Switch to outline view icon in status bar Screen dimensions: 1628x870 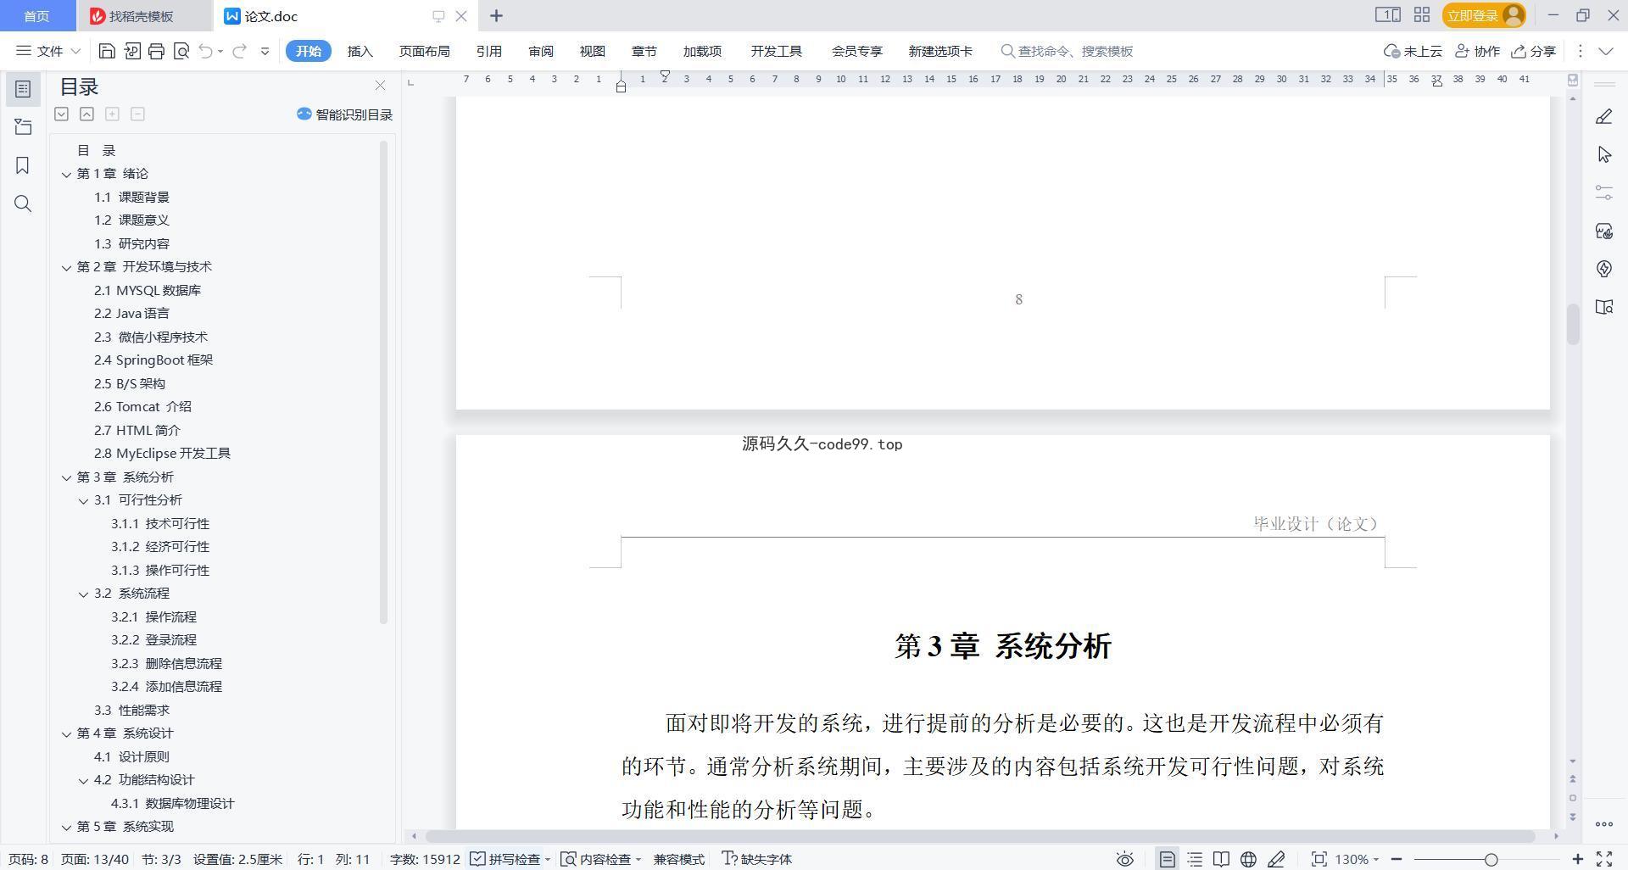1195,859
